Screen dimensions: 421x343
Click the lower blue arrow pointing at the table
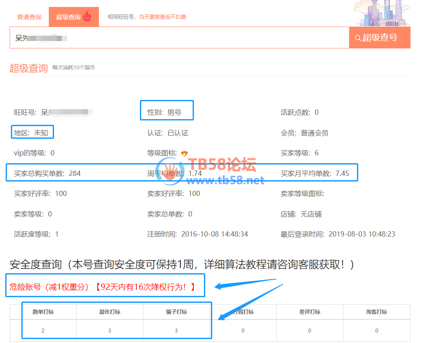click(x=250, y=301)
